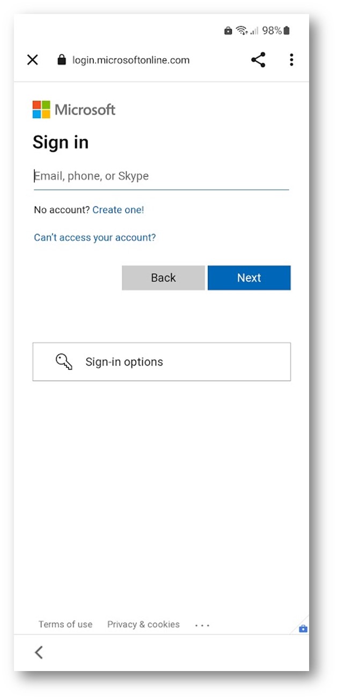Image resolution: width=337 pixels, height=699 pixels.
Task: Go back with the bottom chevron arrow
Action: pyautogui.click(x=39, y=652)
